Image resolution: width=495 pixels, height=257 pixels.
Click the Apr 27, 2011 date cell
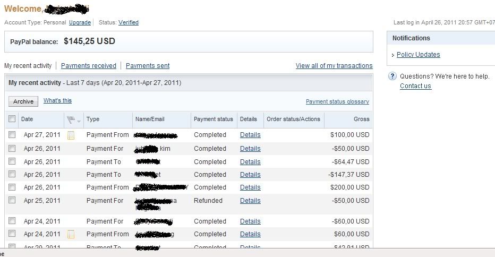click(42, 135)
